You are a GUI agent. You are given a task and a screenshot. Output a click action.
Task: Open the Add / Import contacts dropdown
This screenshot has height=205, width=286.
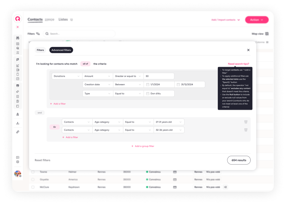(x=226, y=20)
